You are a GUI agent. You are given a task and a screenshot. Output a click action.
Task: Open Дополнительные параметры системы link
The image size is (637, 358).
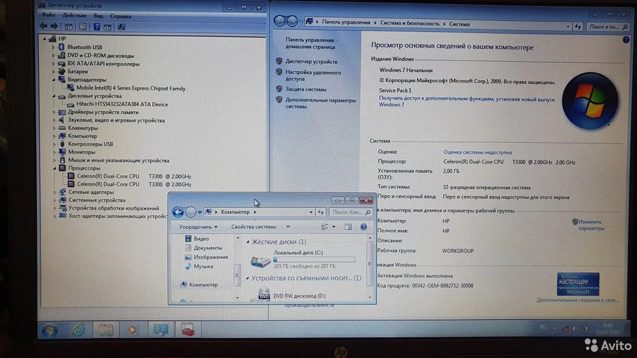(x=320, y=103)
